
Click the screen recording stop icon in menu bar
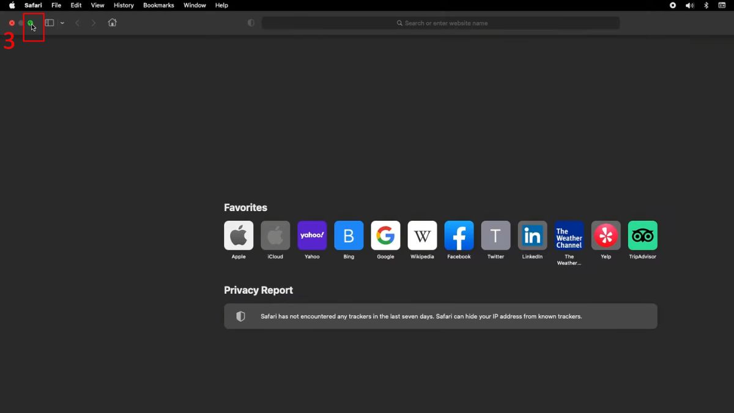(x=673, y=6)
